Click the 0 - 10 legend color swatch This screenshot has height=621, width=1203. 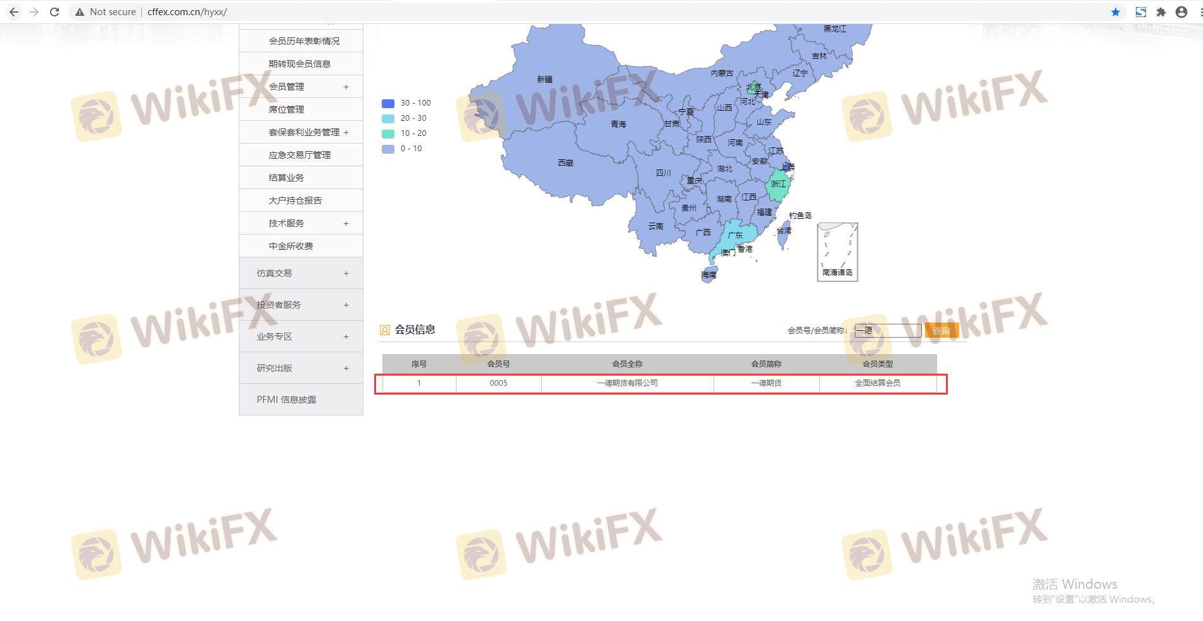[x=388, y=149]
